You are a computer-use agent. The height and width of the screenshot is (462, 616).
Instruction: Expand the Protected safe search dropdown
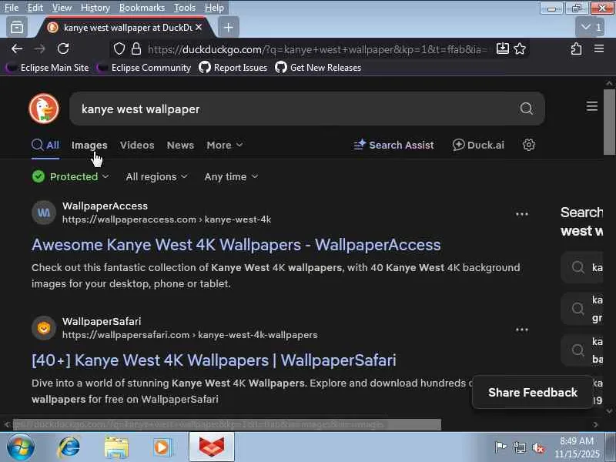(71, 177)
